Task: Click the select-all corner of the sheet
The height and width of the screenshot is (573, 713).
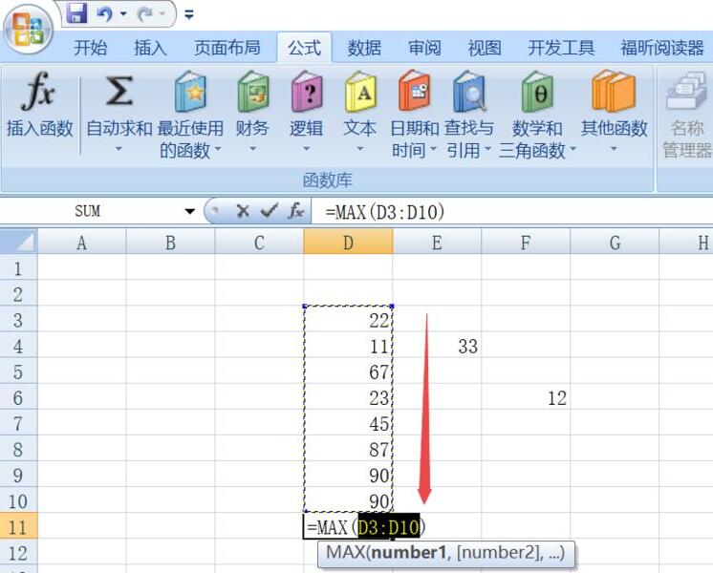Action: [x=19, y=242]
